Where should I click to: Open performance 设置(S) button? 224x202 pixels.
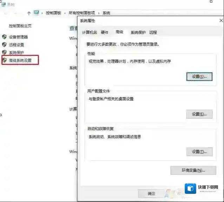pyautogui.click(x=199, y=76)
